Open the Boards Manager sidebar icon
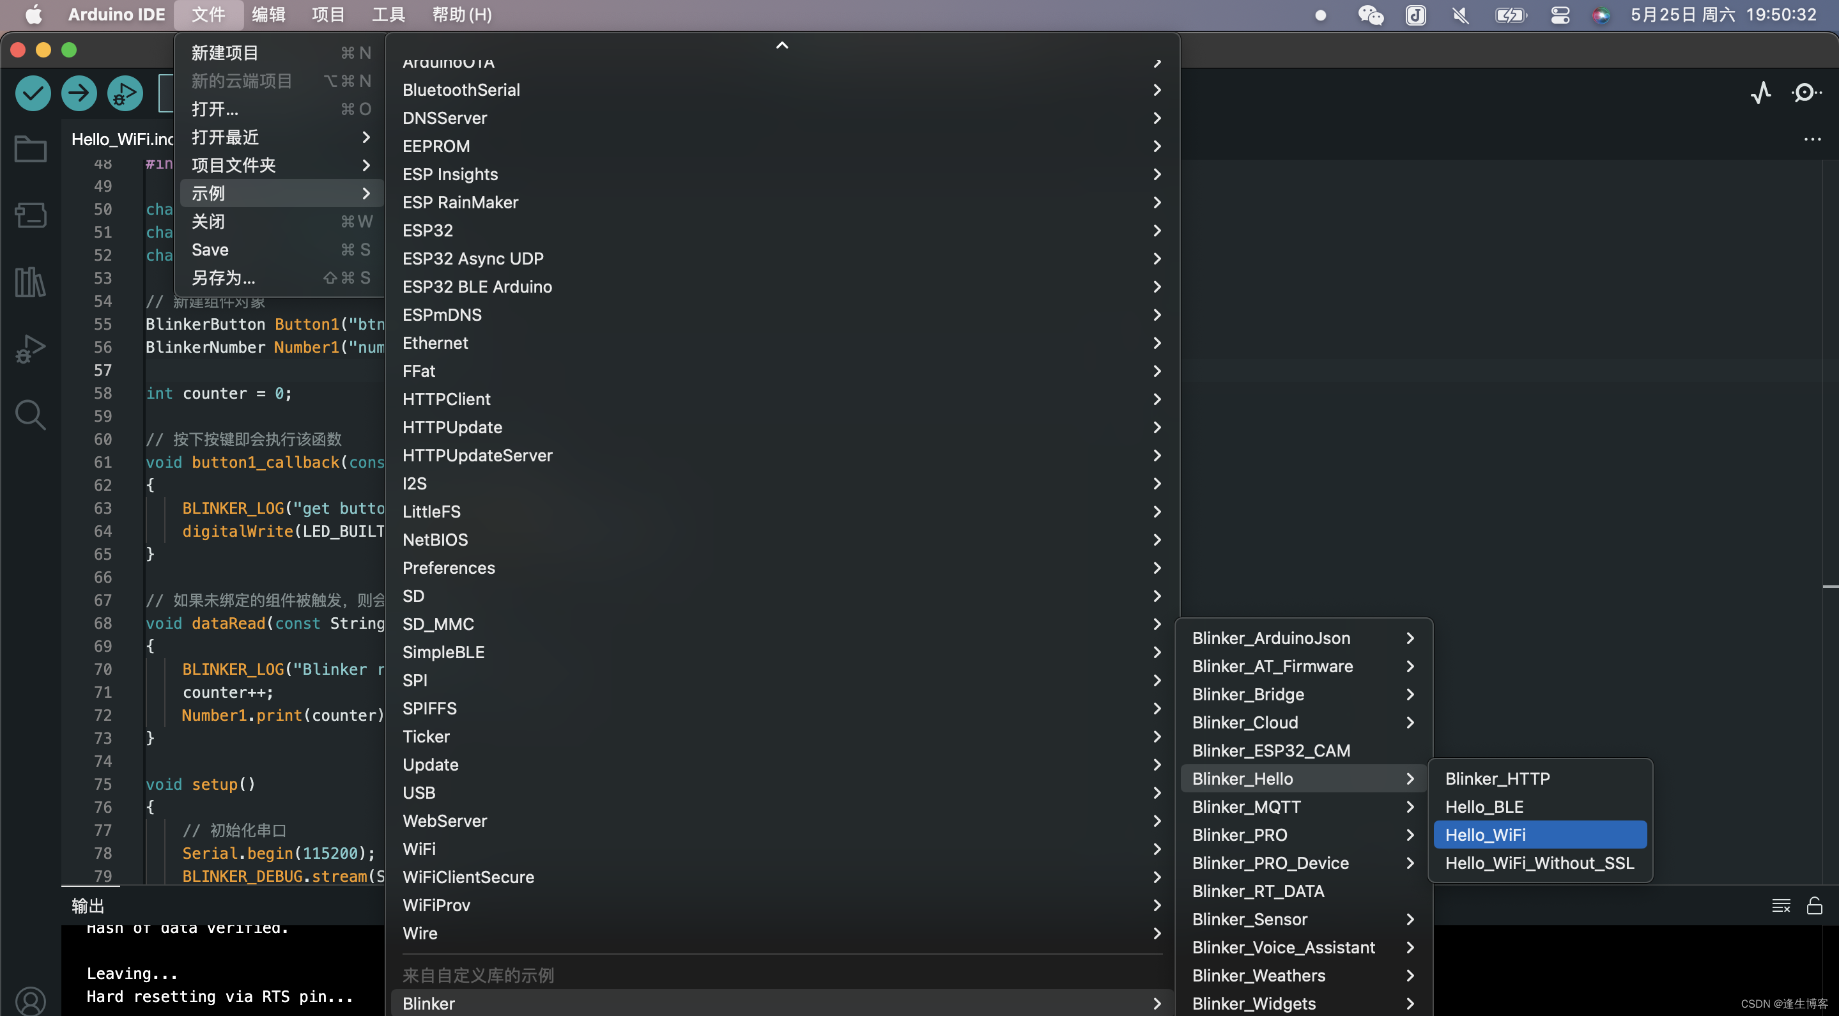The width and height of the screenshot is (1839, 1016). [x=30, y=215]
